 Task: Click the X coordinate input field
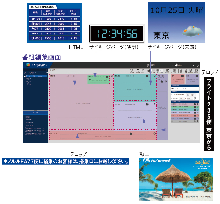[179, 89]
